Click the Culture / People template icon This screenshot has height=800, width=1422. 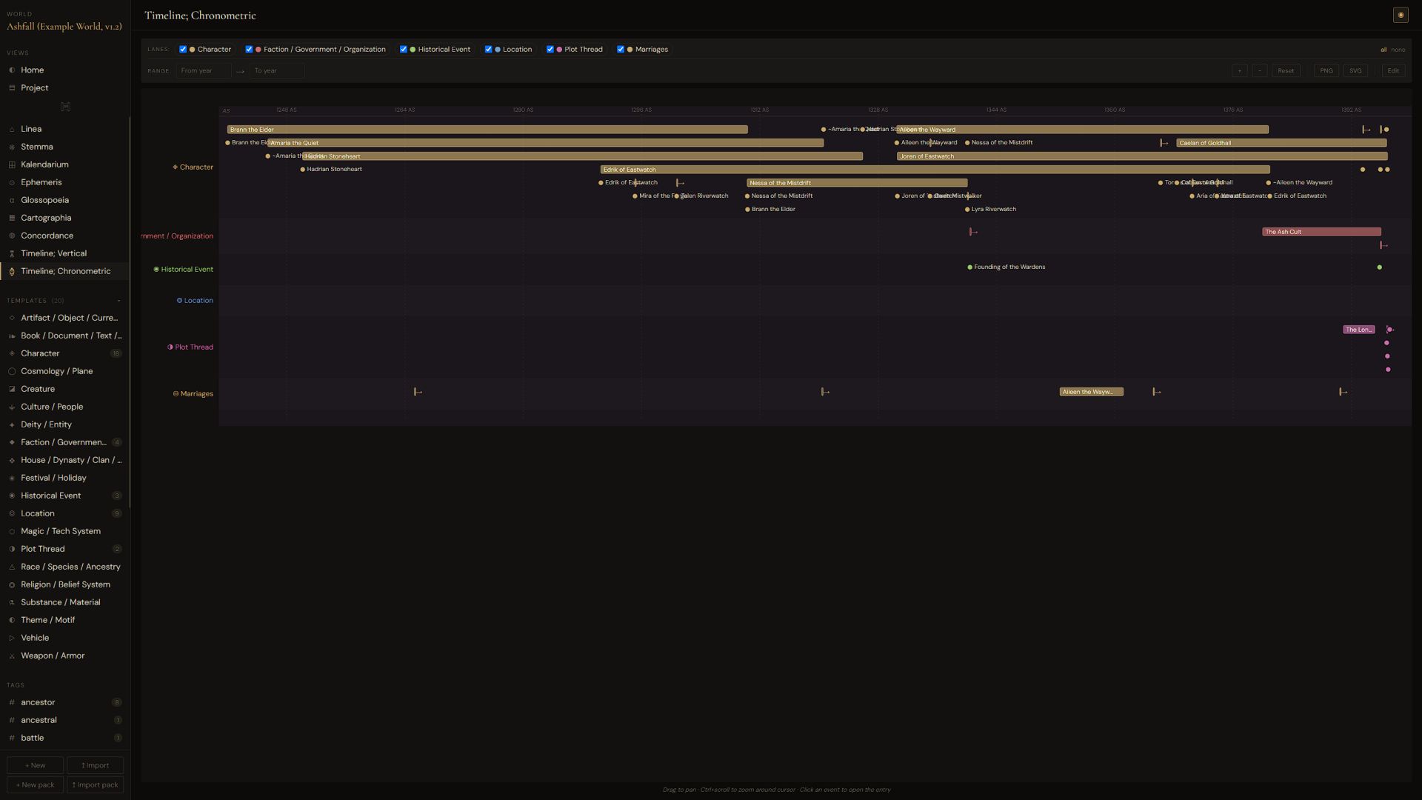12,407
